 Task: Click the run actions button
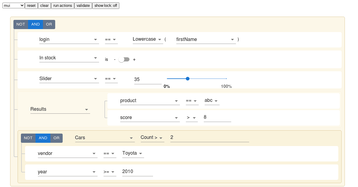tap(62, 5)
